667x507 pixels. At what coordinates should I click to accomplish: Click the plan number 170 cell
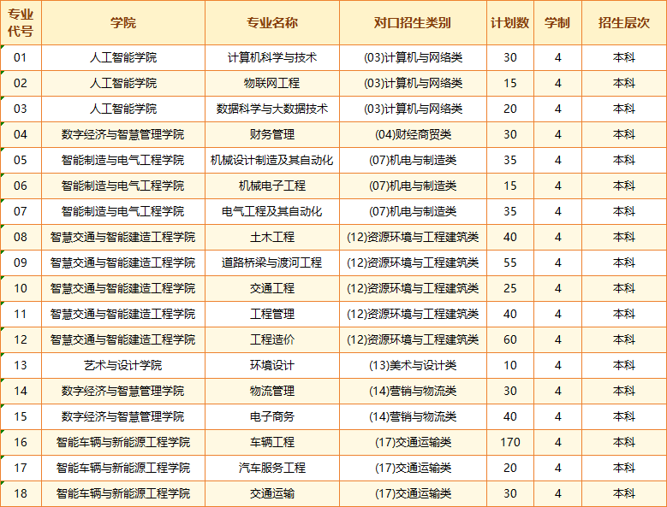[509, 443]
